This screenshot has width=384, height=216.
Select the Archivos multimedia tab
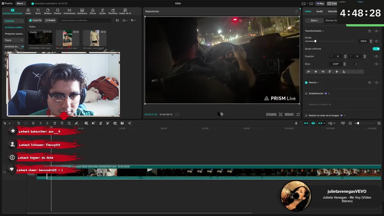click(13, 11)
